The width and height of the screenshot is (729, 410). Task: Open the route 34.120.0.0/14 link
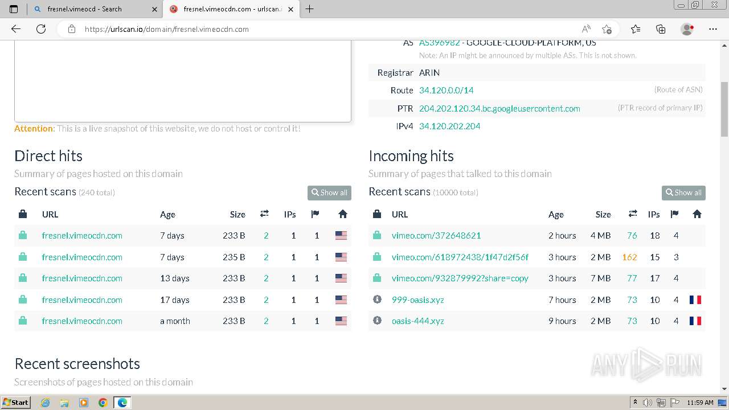(x=446, y=90)
